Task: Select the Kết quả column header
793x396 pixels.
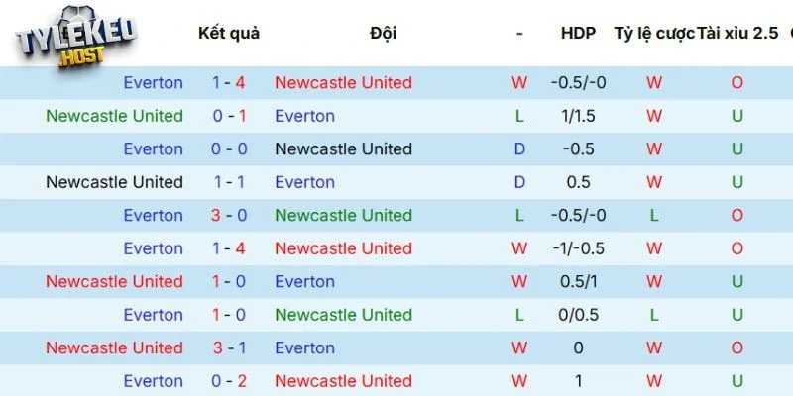Action: coord(229,33)
